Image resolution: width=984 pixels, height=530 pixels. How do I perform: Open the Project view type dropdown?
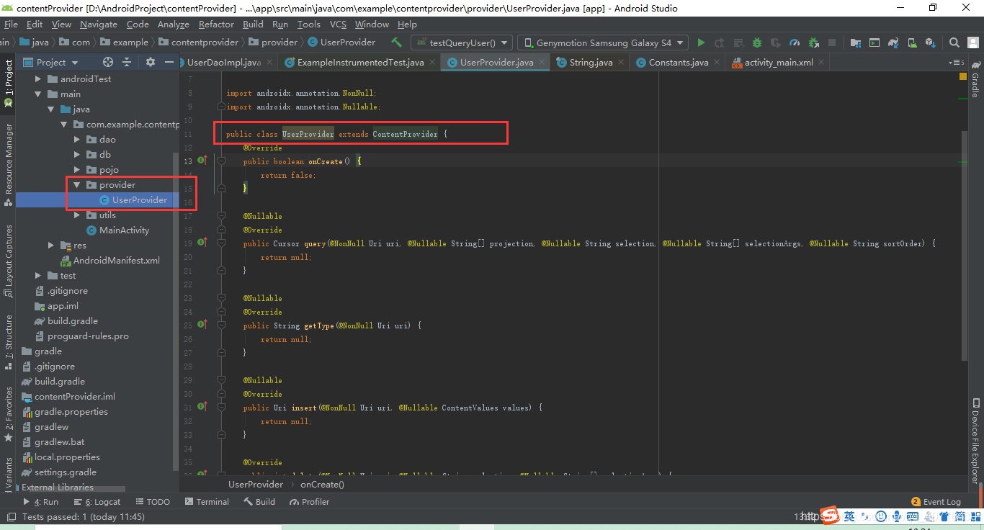(x=50, y=62)
